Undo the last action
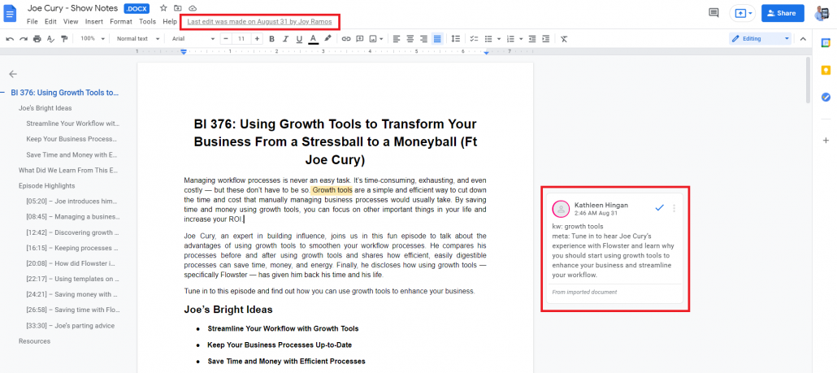837x373 pixels. pos(10,39)
